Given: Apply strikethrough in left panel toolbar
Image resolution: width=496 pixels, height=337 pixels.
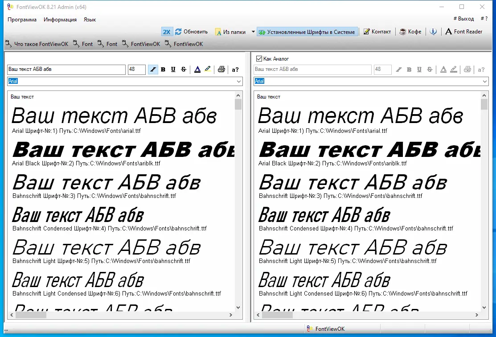Looking at the screenshot, I should (x=184, y=69).
